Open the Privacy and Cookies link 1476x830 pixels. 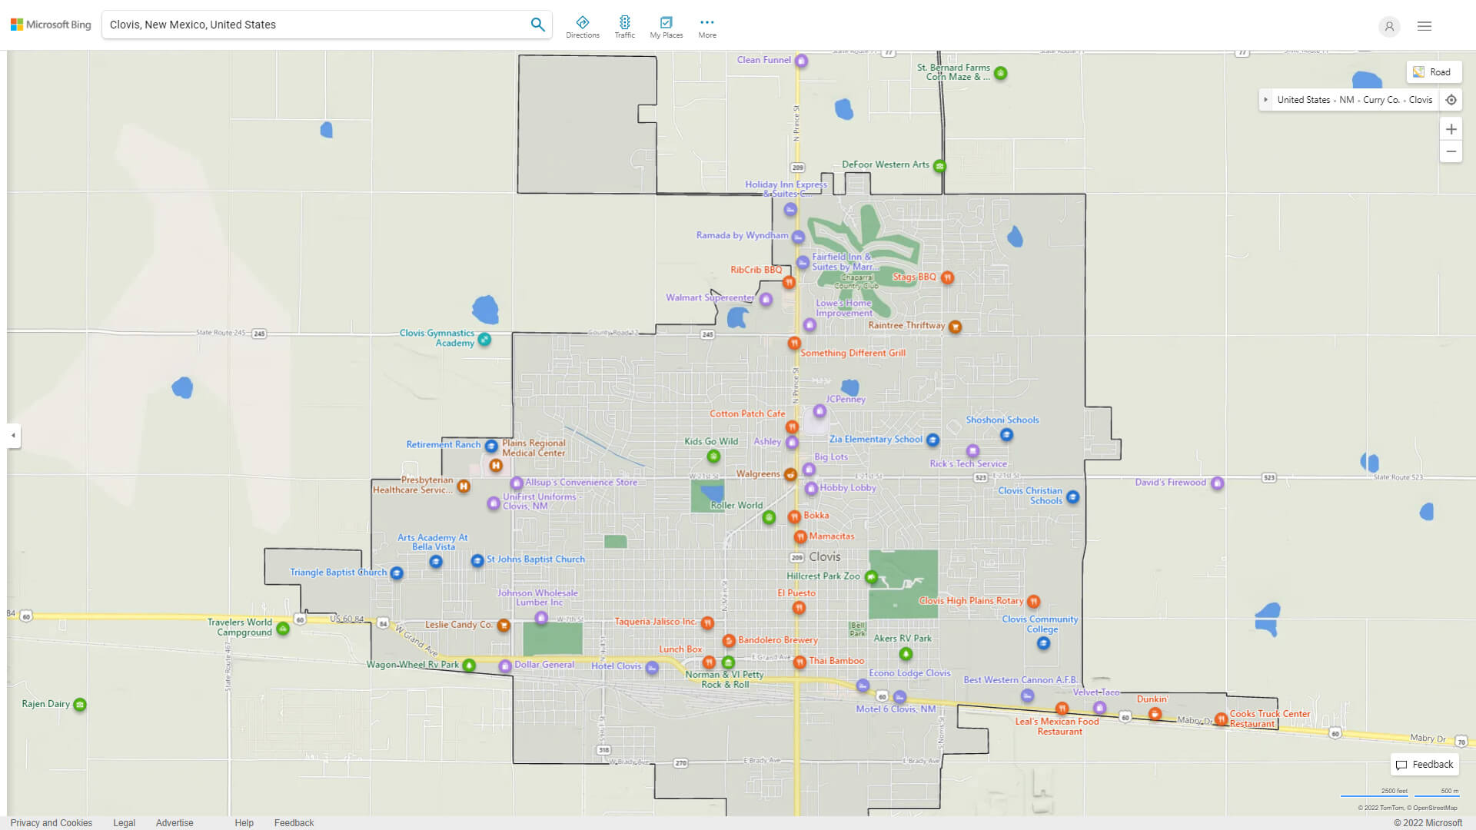point(51,822)
